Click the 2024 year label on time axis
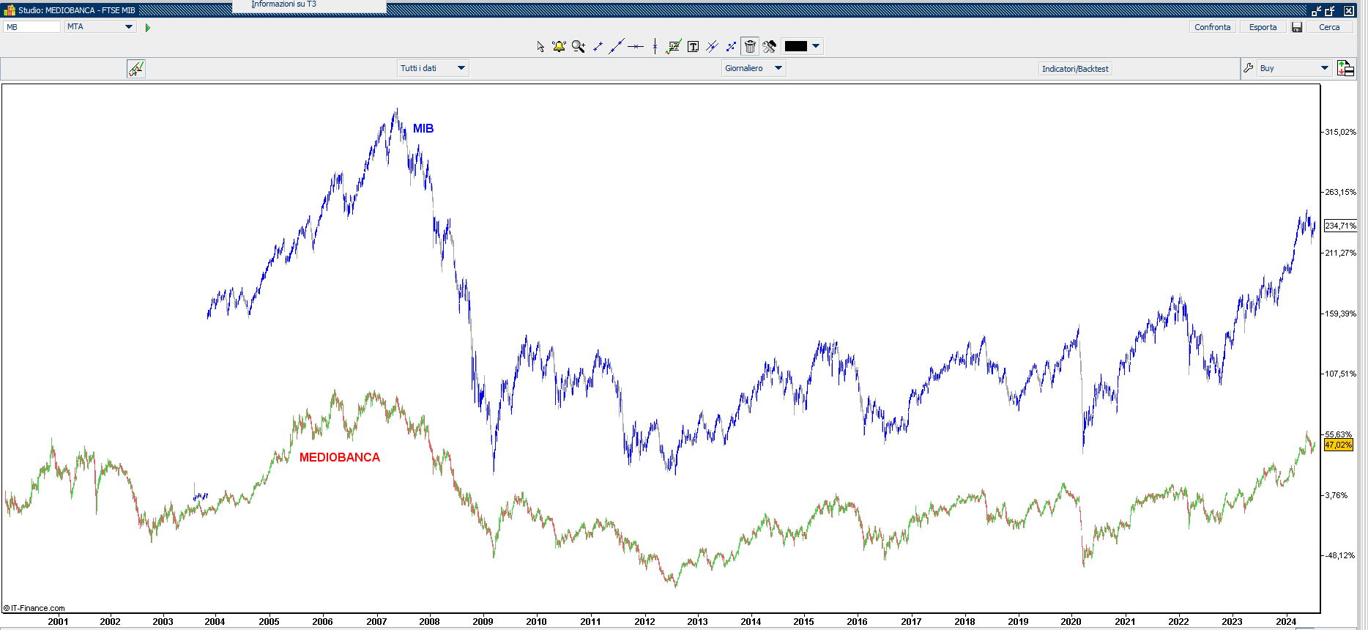This screenshot has height=630, width=1368. click(x=1286, y=621)
